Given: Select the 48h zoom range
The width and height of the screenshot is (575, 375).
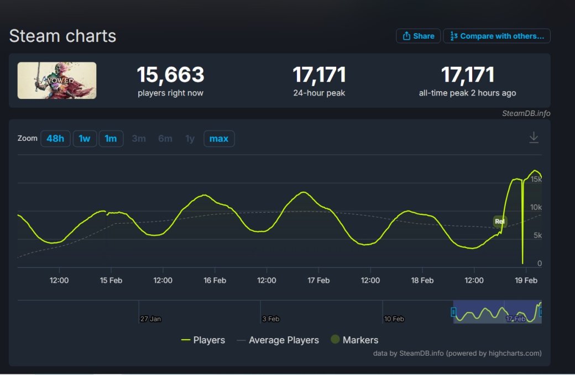Looking at the screenshot, I should (x=55, y=139).
